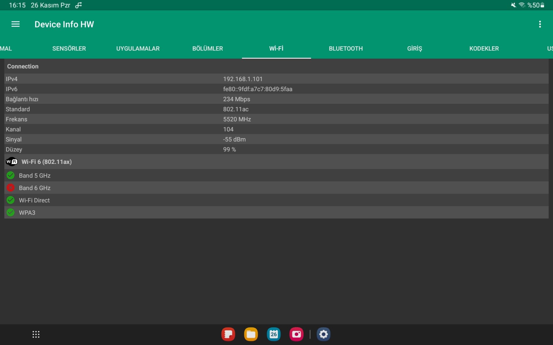
Task: Click the Wi-Fi 6 (802.11ax) heading
Action: click(46, 162)
